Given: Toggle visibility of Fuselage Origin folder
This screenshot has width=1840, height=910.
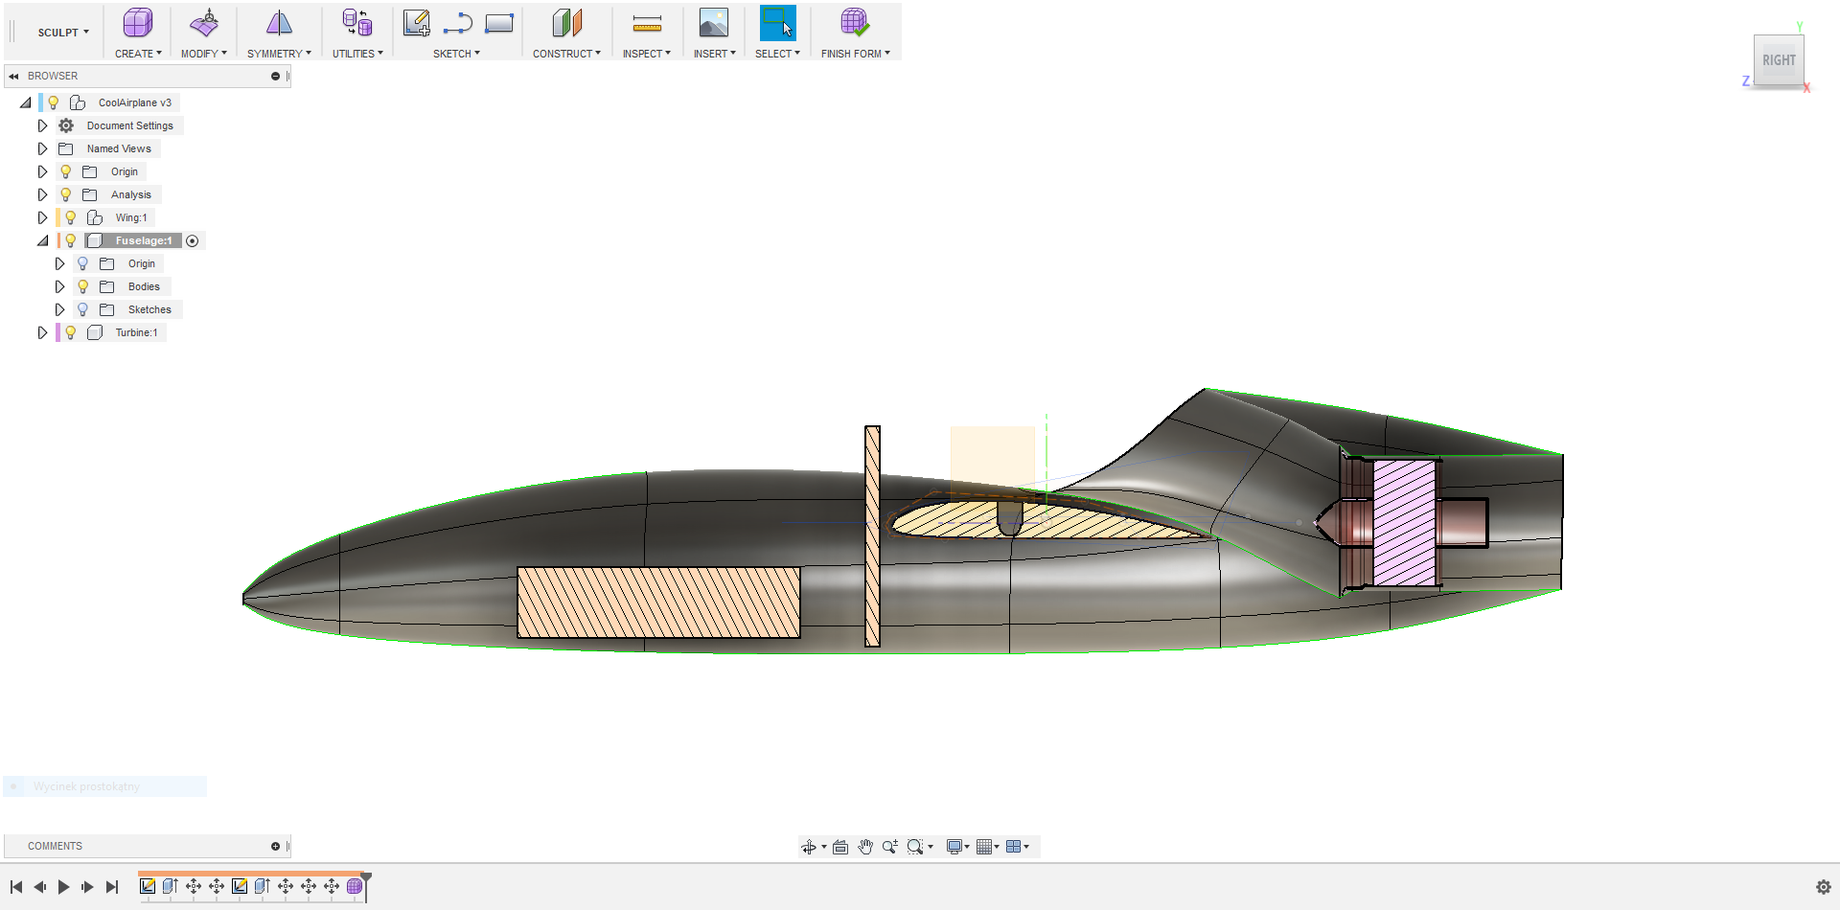Looking at the screenshot, I should pyautogui.click(x=82, y=263).
